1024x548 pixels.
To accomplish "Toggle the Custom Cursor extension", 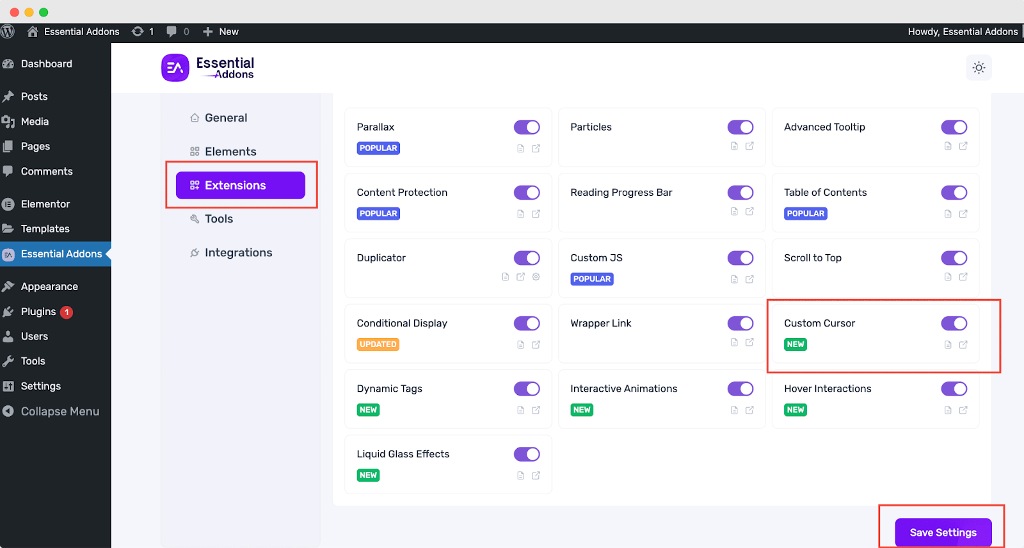I will pos(954,323).
